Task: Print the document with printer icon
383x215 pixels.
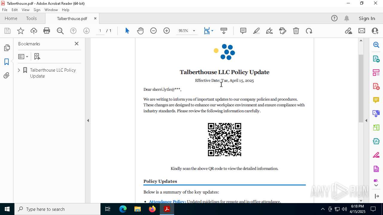Action: 47,31
